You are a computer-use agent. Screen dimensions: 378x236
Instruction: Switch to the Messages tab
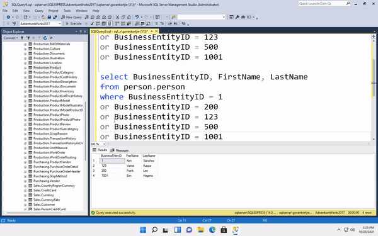coord(120,150)
